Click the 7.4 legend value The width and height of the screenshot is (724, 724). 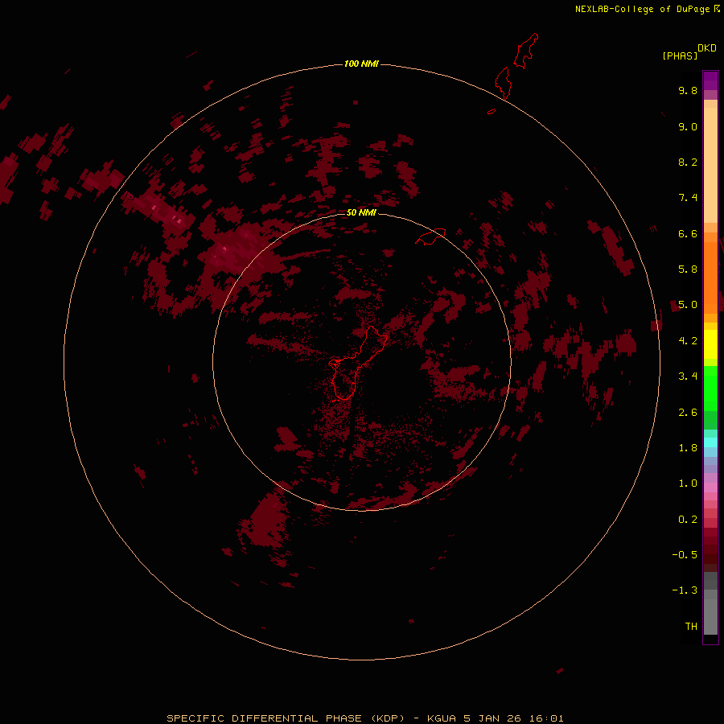tap(688, 198)
